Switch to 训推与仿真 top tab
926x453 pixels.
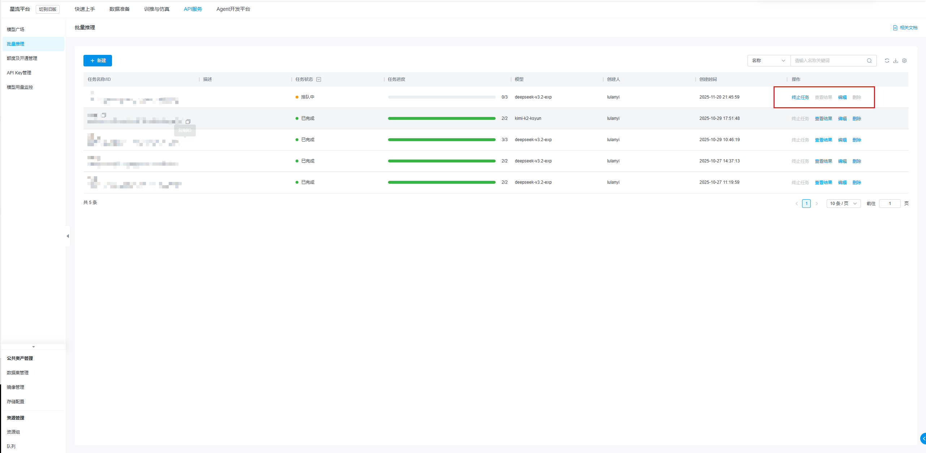[x=156, y=9]
